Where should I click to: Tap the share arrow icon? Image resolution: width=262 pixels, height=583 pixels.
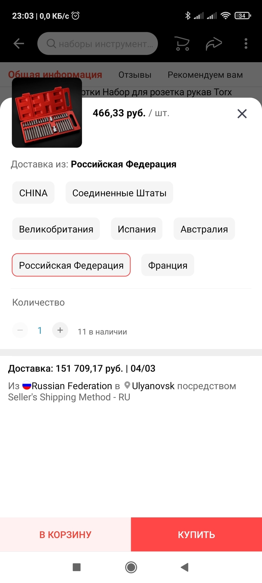[214, 44]
